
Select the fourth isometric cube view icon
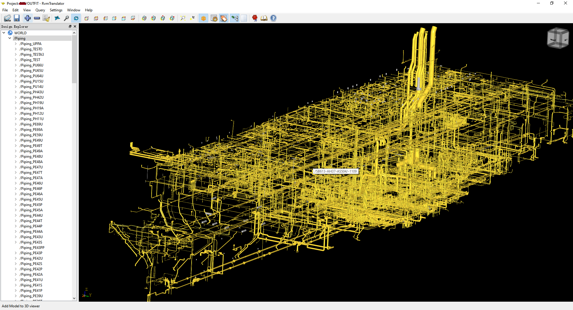click(172, 18)
